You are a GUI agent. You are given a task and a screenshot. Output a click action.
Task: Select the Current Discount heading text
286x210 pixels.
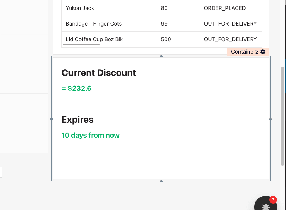click(x=99, y=73)
